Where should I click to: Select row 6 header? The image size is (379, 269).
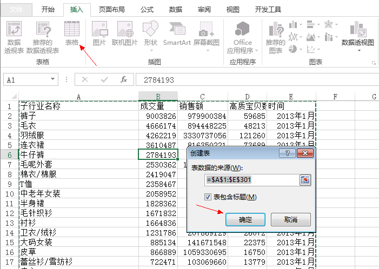[9, 154]
